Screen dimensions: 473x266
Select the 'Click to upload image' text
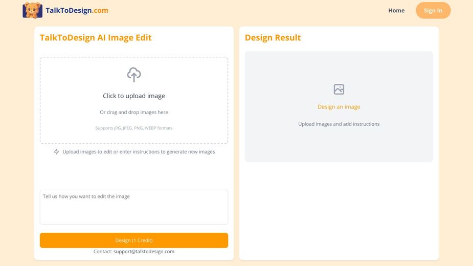tap(134, 96)
